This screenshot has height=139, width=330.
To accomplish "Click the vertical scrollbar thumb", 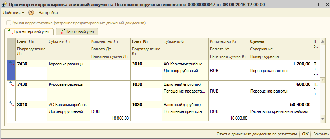I will (x=322, y=80).
